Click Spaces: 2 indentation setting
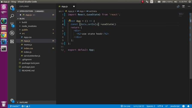The width and height of the screenshot is (192, 108). (151, 106)
